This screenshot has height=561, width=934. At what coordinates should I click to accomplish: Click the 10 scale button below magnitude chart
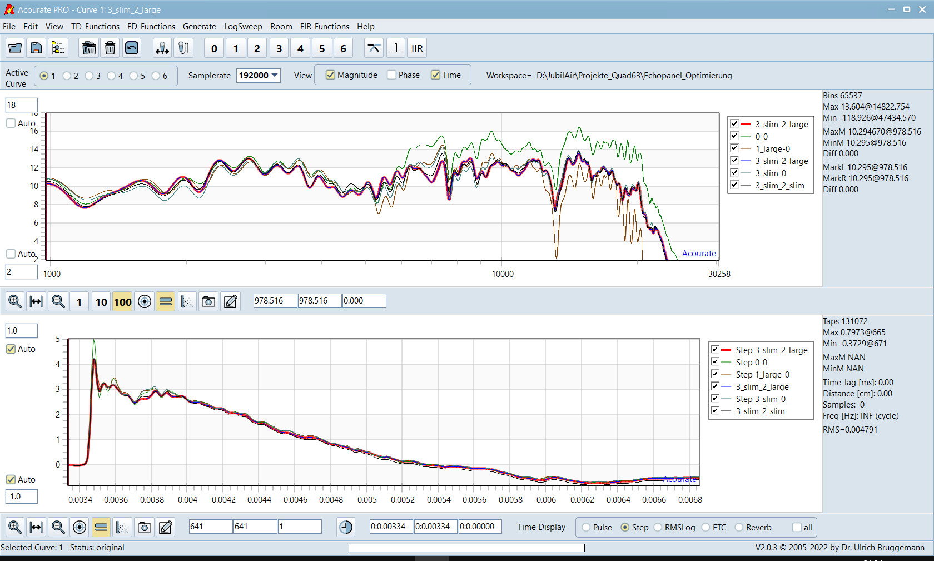point(101,301)
